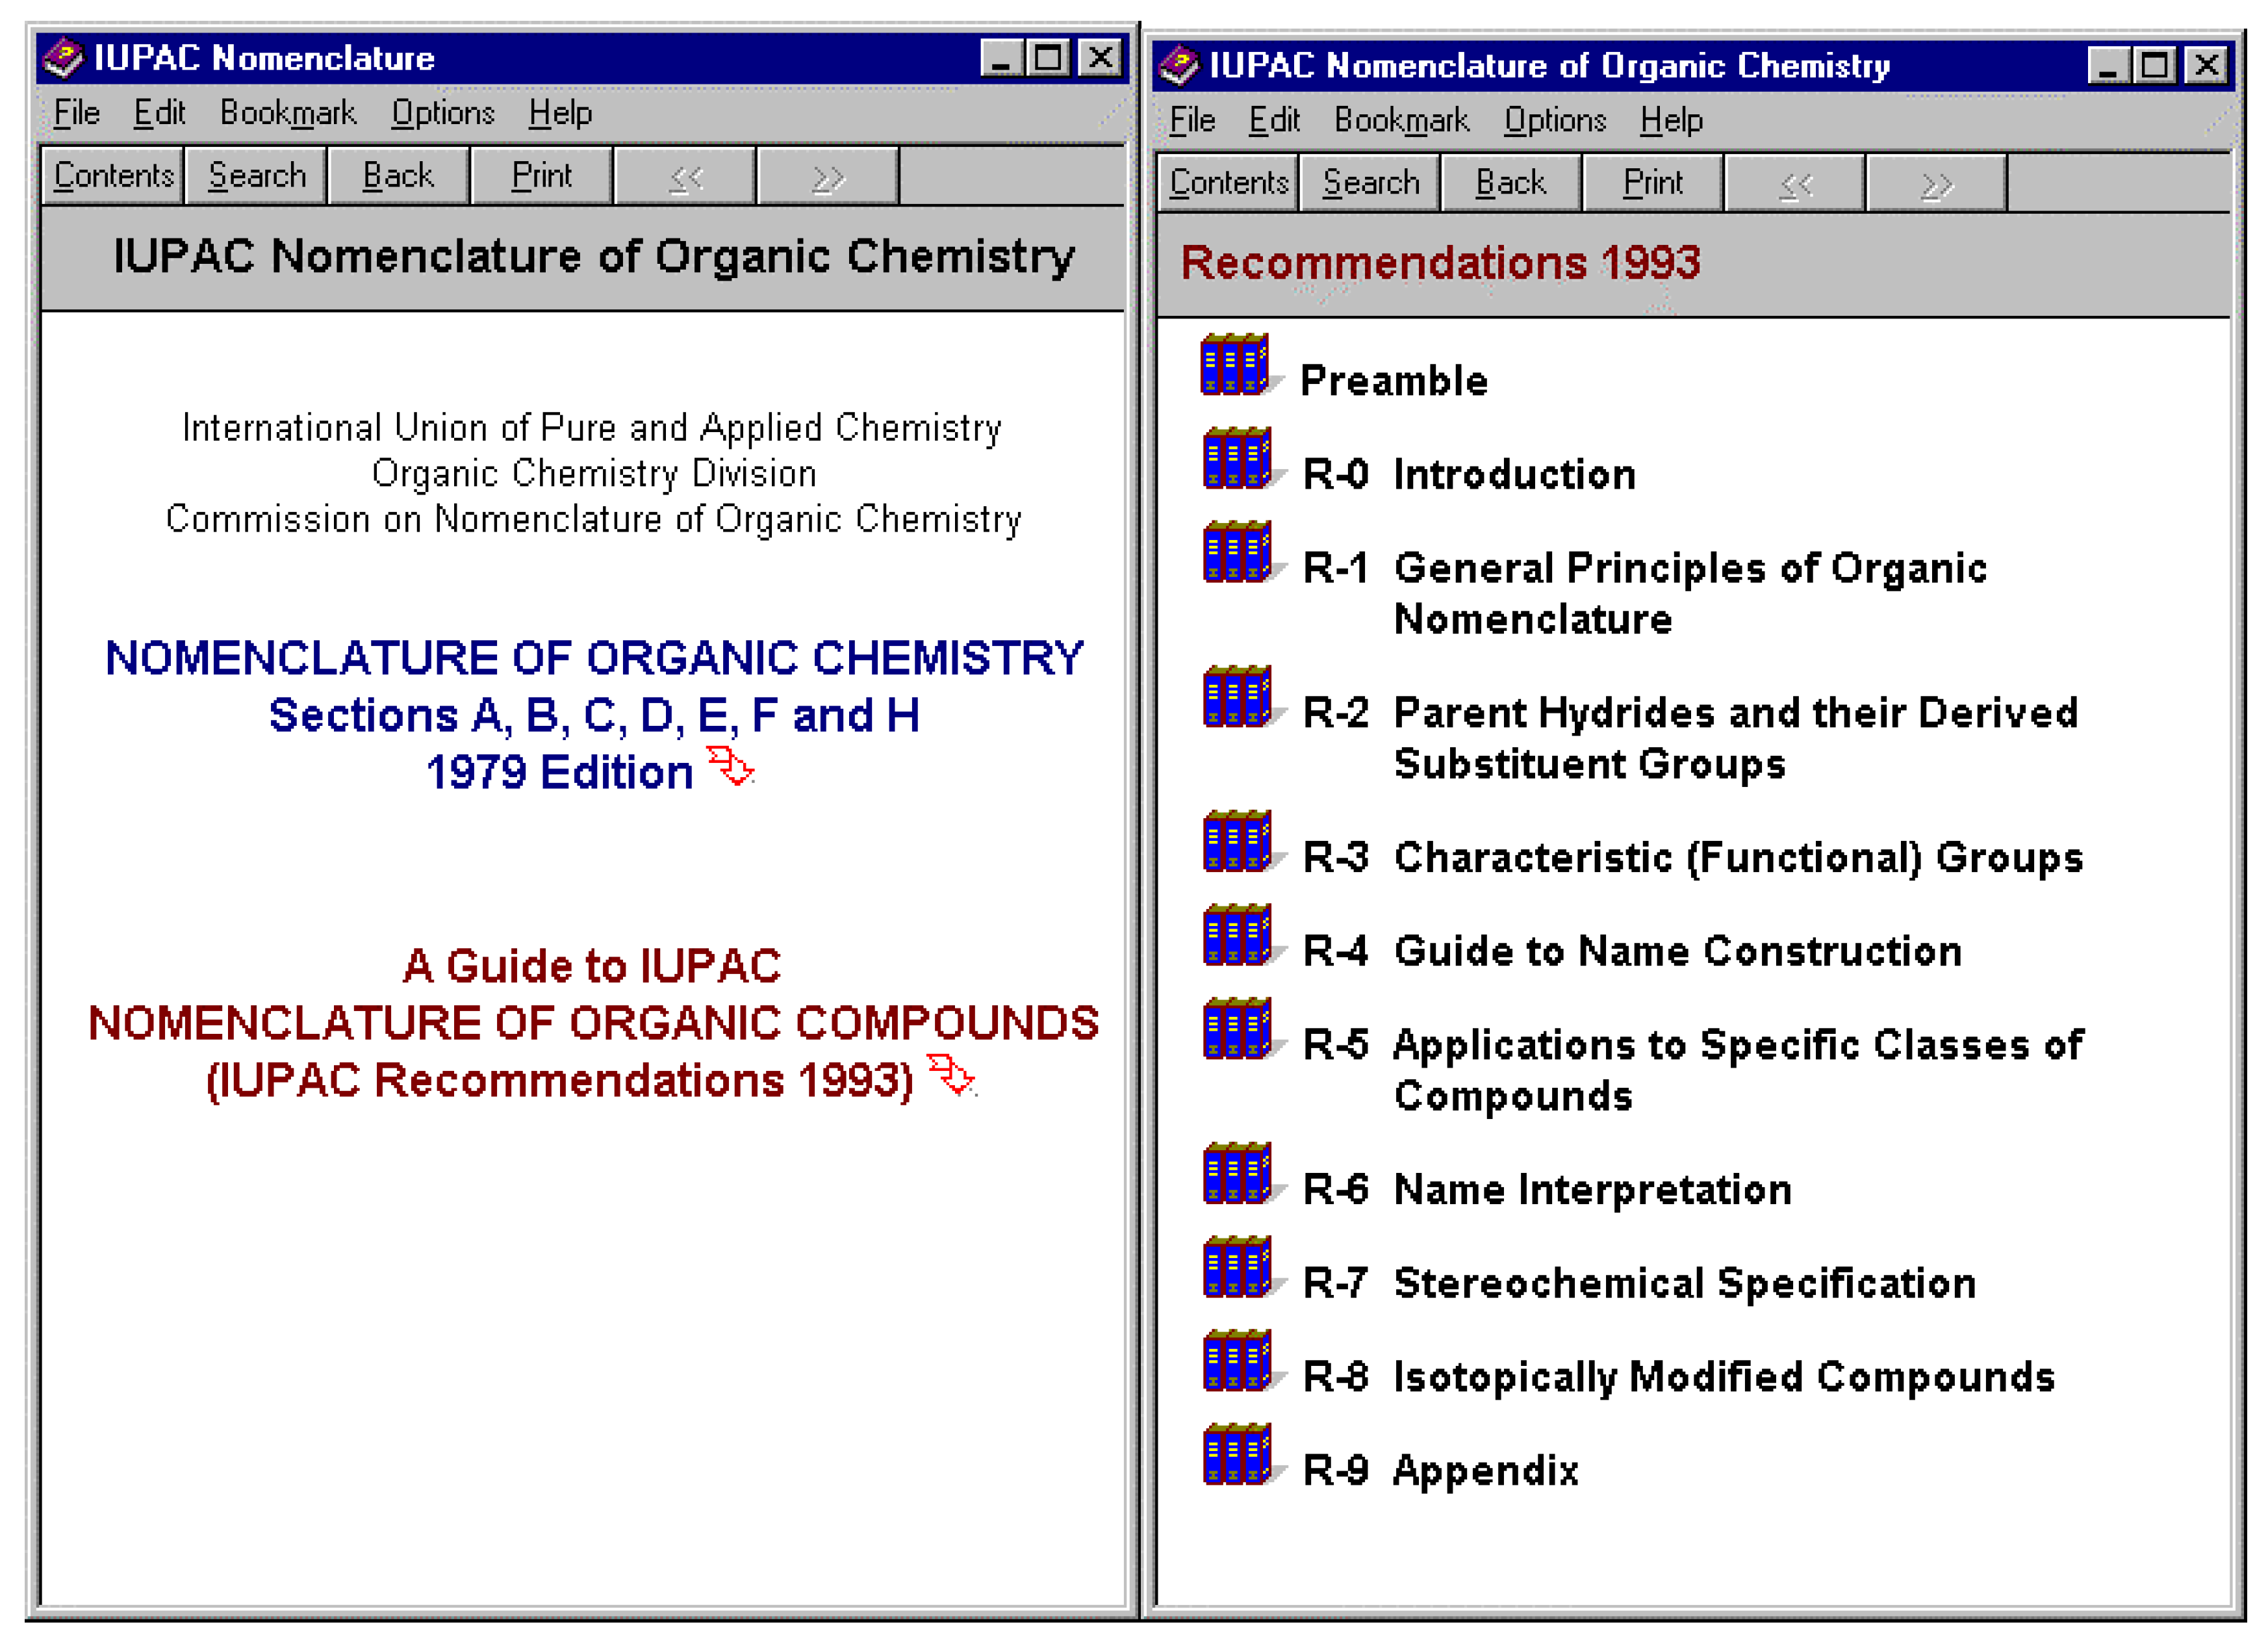Click the Search toolbar button
The image size is (2268, 1644).
(x=256, y=175)
